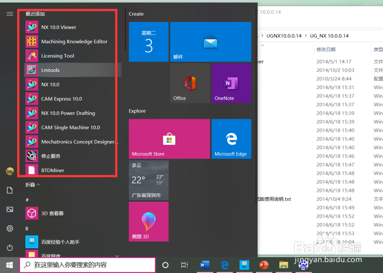This screenshot has height=273, width=383.
Task: Open 3D 查看器 app
Action: pyautogui.click(x=73, y=213)
